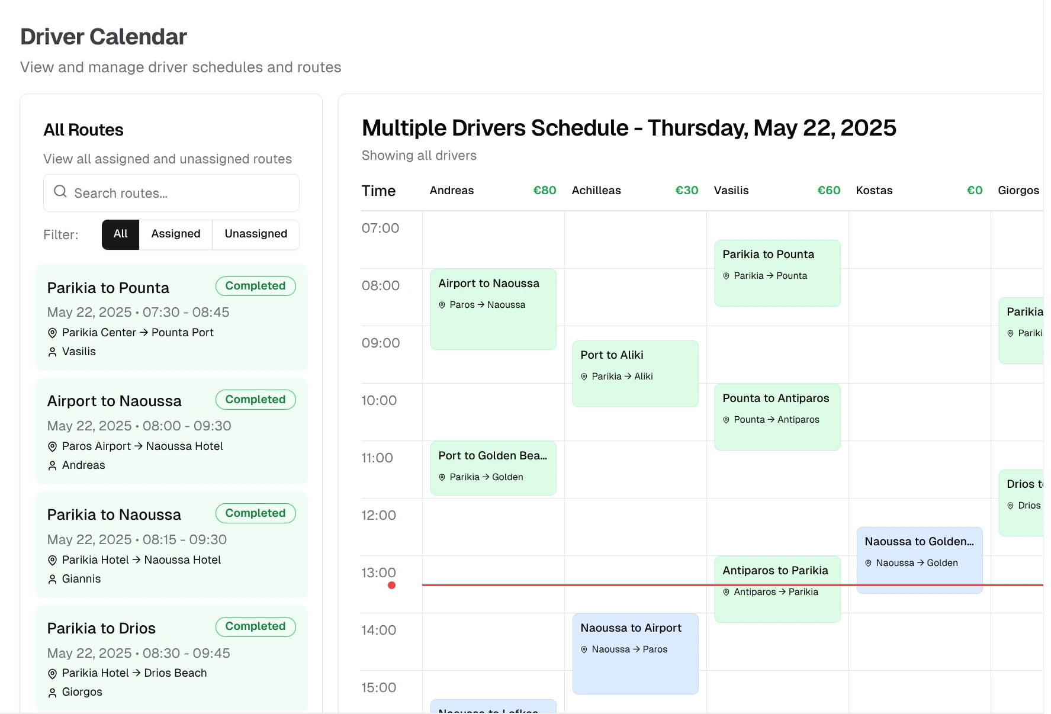Click the person icon beside Andreas on Airport to Naoussa
Viewport: 1051px width, 714px height.
[x=52, y=465]
